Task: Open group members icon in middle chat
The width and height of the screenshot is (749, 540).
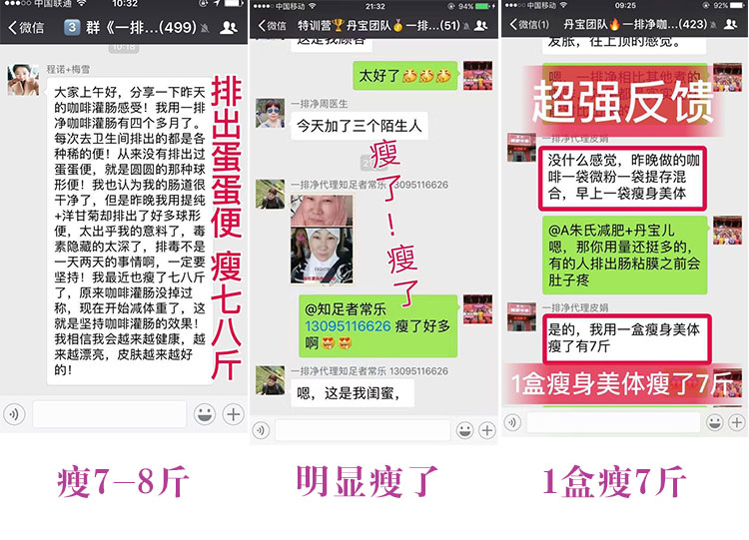Action: pos(481,25)
